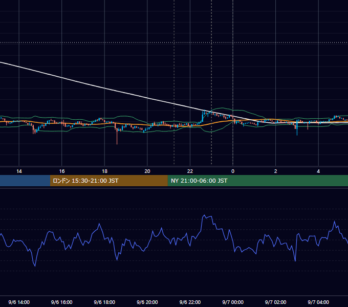Image resolution: width=348 pixels, height=307 pixels.
Task: Click the 9/6 18:00 date label
Action: (x=104, y=302)
